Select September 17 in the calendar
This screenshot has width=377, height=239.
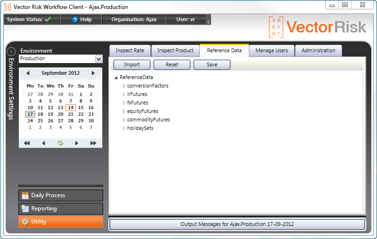coord(30,114)
